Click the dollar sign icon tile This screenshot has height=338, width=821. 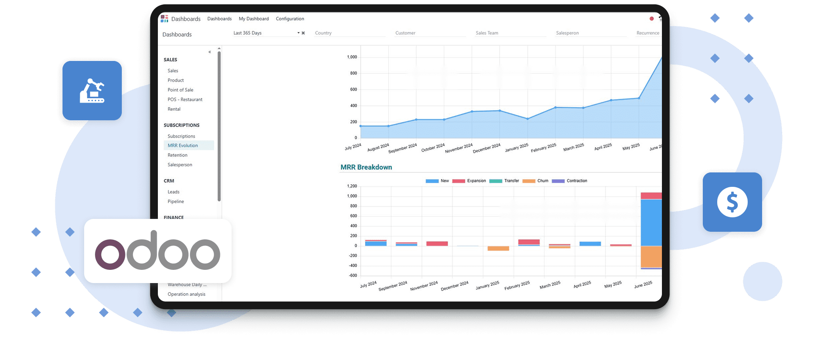732,202
